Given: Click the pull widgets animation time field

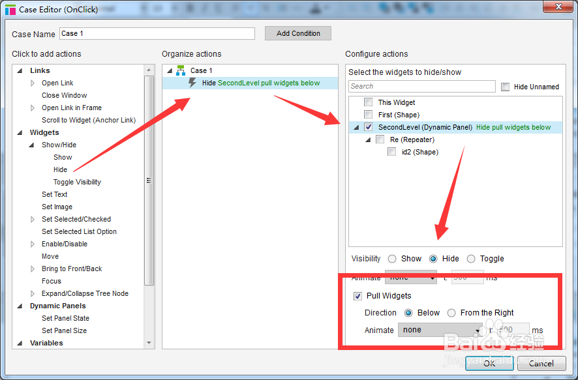Looking at the screenshot, I should click(x=513, y=330).
